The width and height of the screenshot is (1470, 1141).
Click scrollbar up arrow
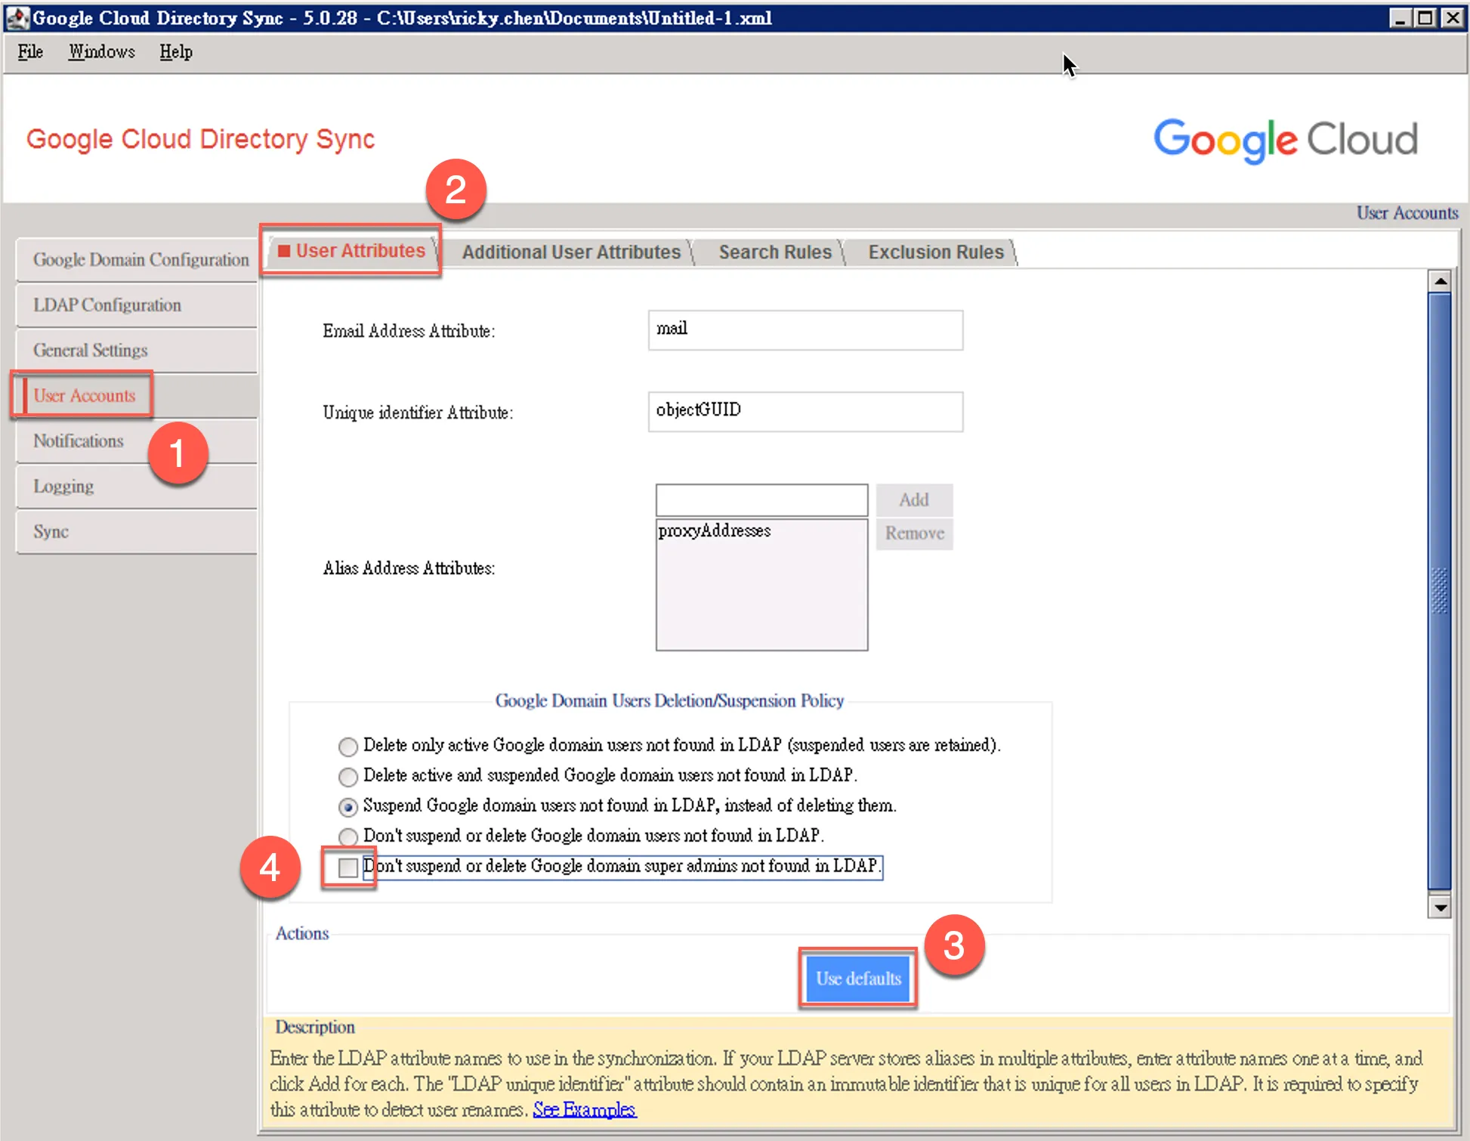[x=1440, y=282]
